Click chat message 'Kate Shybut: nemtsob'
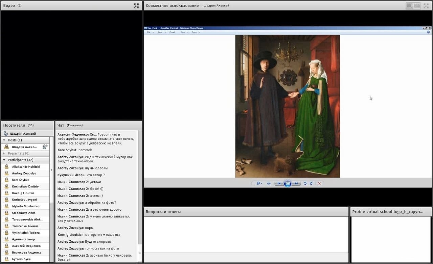This screenshot has width=433, height=264. [75, 150]
